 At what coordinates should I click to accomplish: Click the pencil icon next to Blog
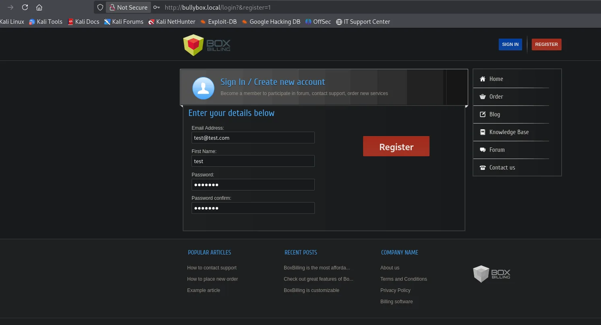[x=483, y=114]
